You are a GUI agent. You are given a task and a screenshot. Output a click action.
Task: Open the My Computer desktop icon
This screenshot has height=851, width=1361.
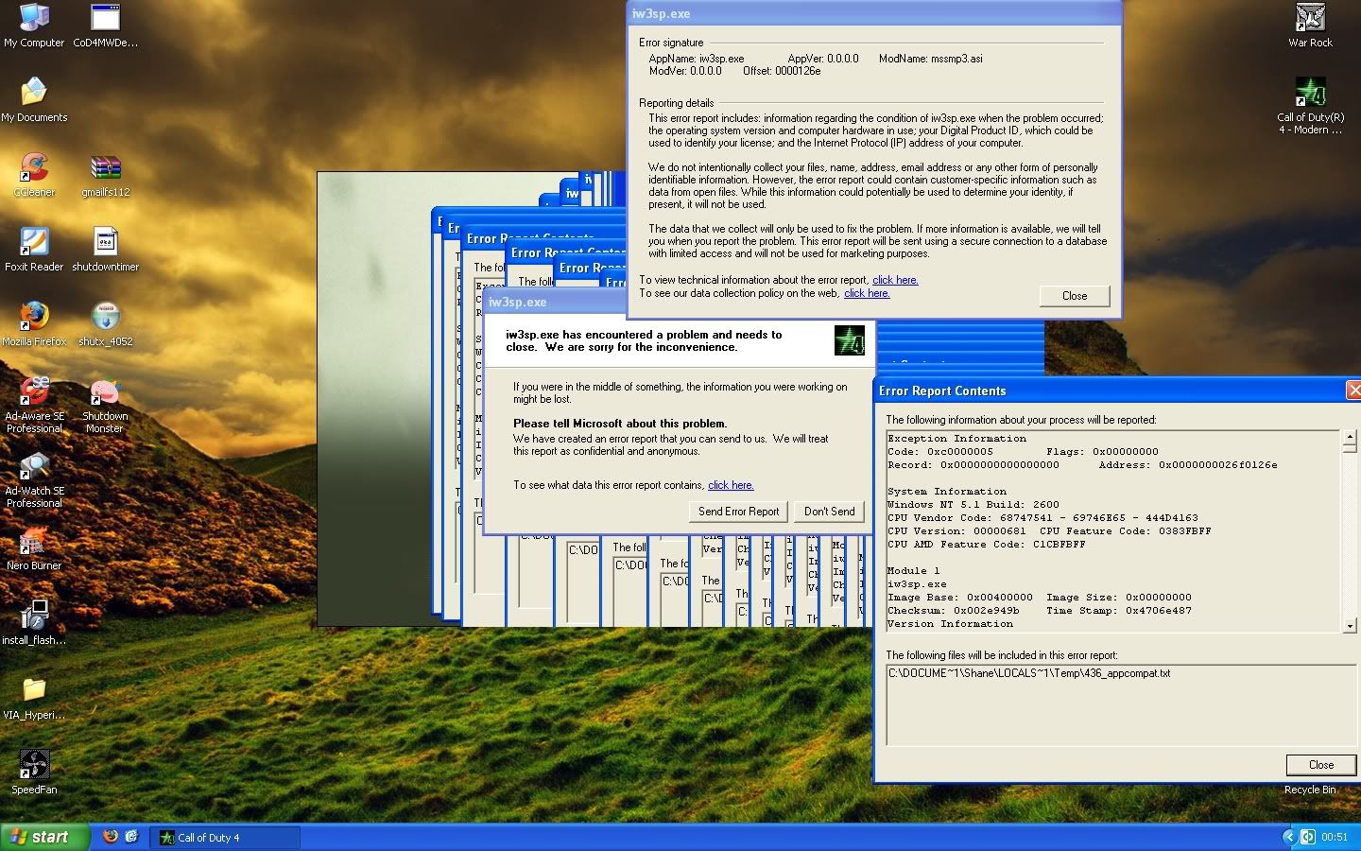click(34, 19)
